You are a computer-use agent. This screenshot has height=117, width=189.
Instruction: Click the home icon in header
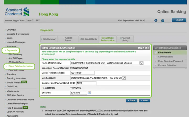click(x=156, y=20)
